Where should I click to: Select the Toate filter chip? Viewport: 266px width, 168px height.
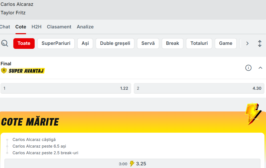pos(24,44)
